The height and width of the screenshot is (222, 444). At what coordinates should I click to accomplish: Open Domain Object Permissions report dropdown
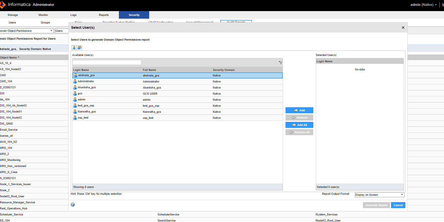pyautogui.click(x=27, y=31)
